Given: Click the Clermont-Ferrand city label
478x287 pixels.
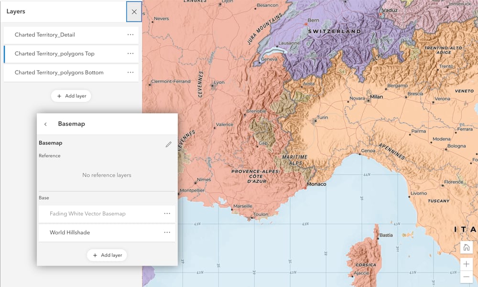Looking at the screenshot, I should click(x=171, y=81).
